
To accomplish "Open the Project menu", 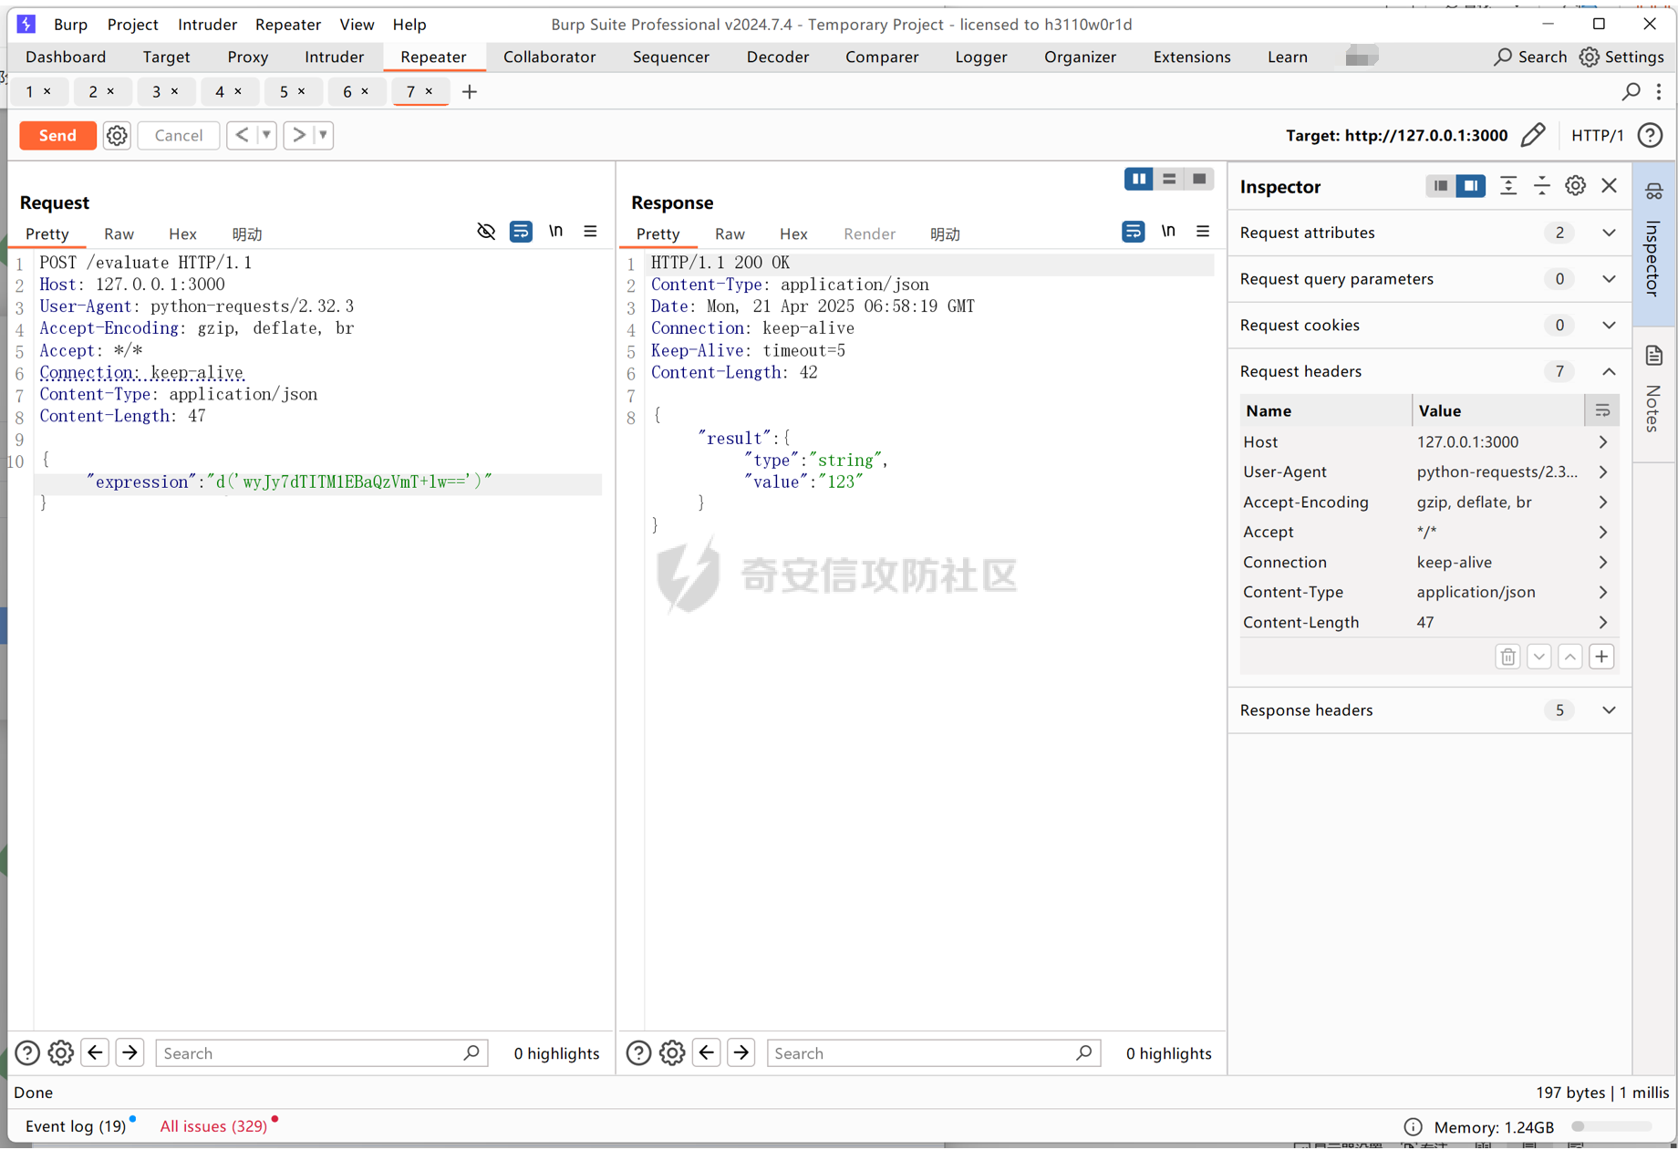I will pos(132,25).
